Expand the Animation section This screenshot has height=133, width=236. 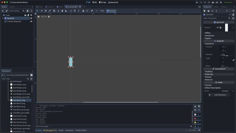click(209, 35)
